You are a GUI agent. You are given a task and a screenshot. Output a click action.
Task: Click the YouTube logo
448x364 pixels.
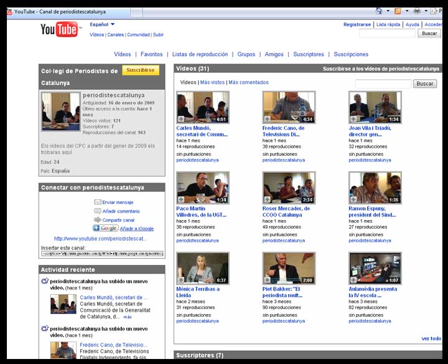tap(60, 29)
